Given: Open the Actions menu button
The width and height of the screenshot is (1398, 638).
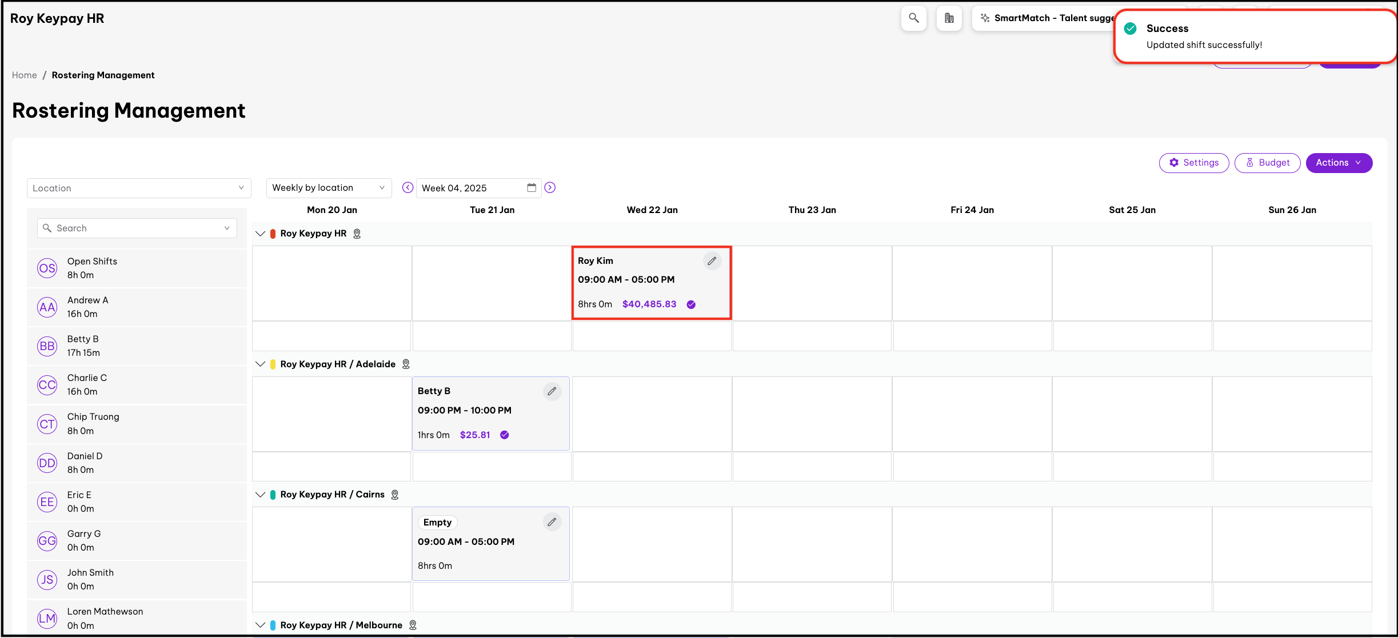Looking at the screenshot, I should click(1339, 163).
